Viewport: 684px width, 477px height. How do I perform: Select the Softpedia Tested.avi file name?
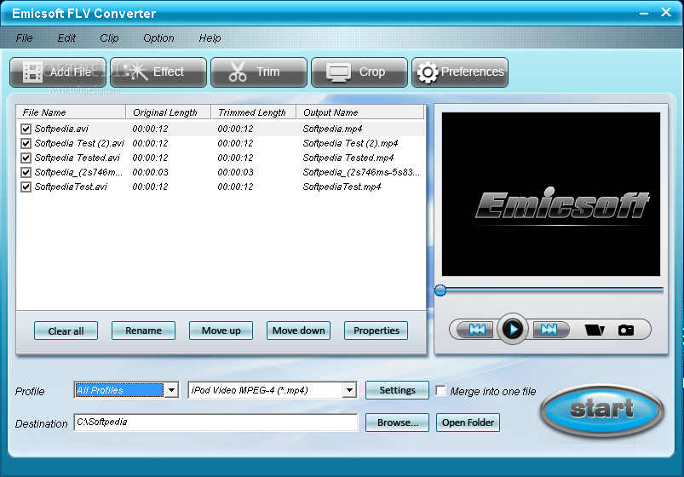tap(78, 158)
